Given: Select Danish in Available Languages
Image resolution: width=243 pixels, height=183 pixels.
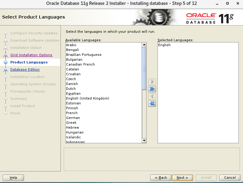Looking at the screenshot, I should (104, 84).
